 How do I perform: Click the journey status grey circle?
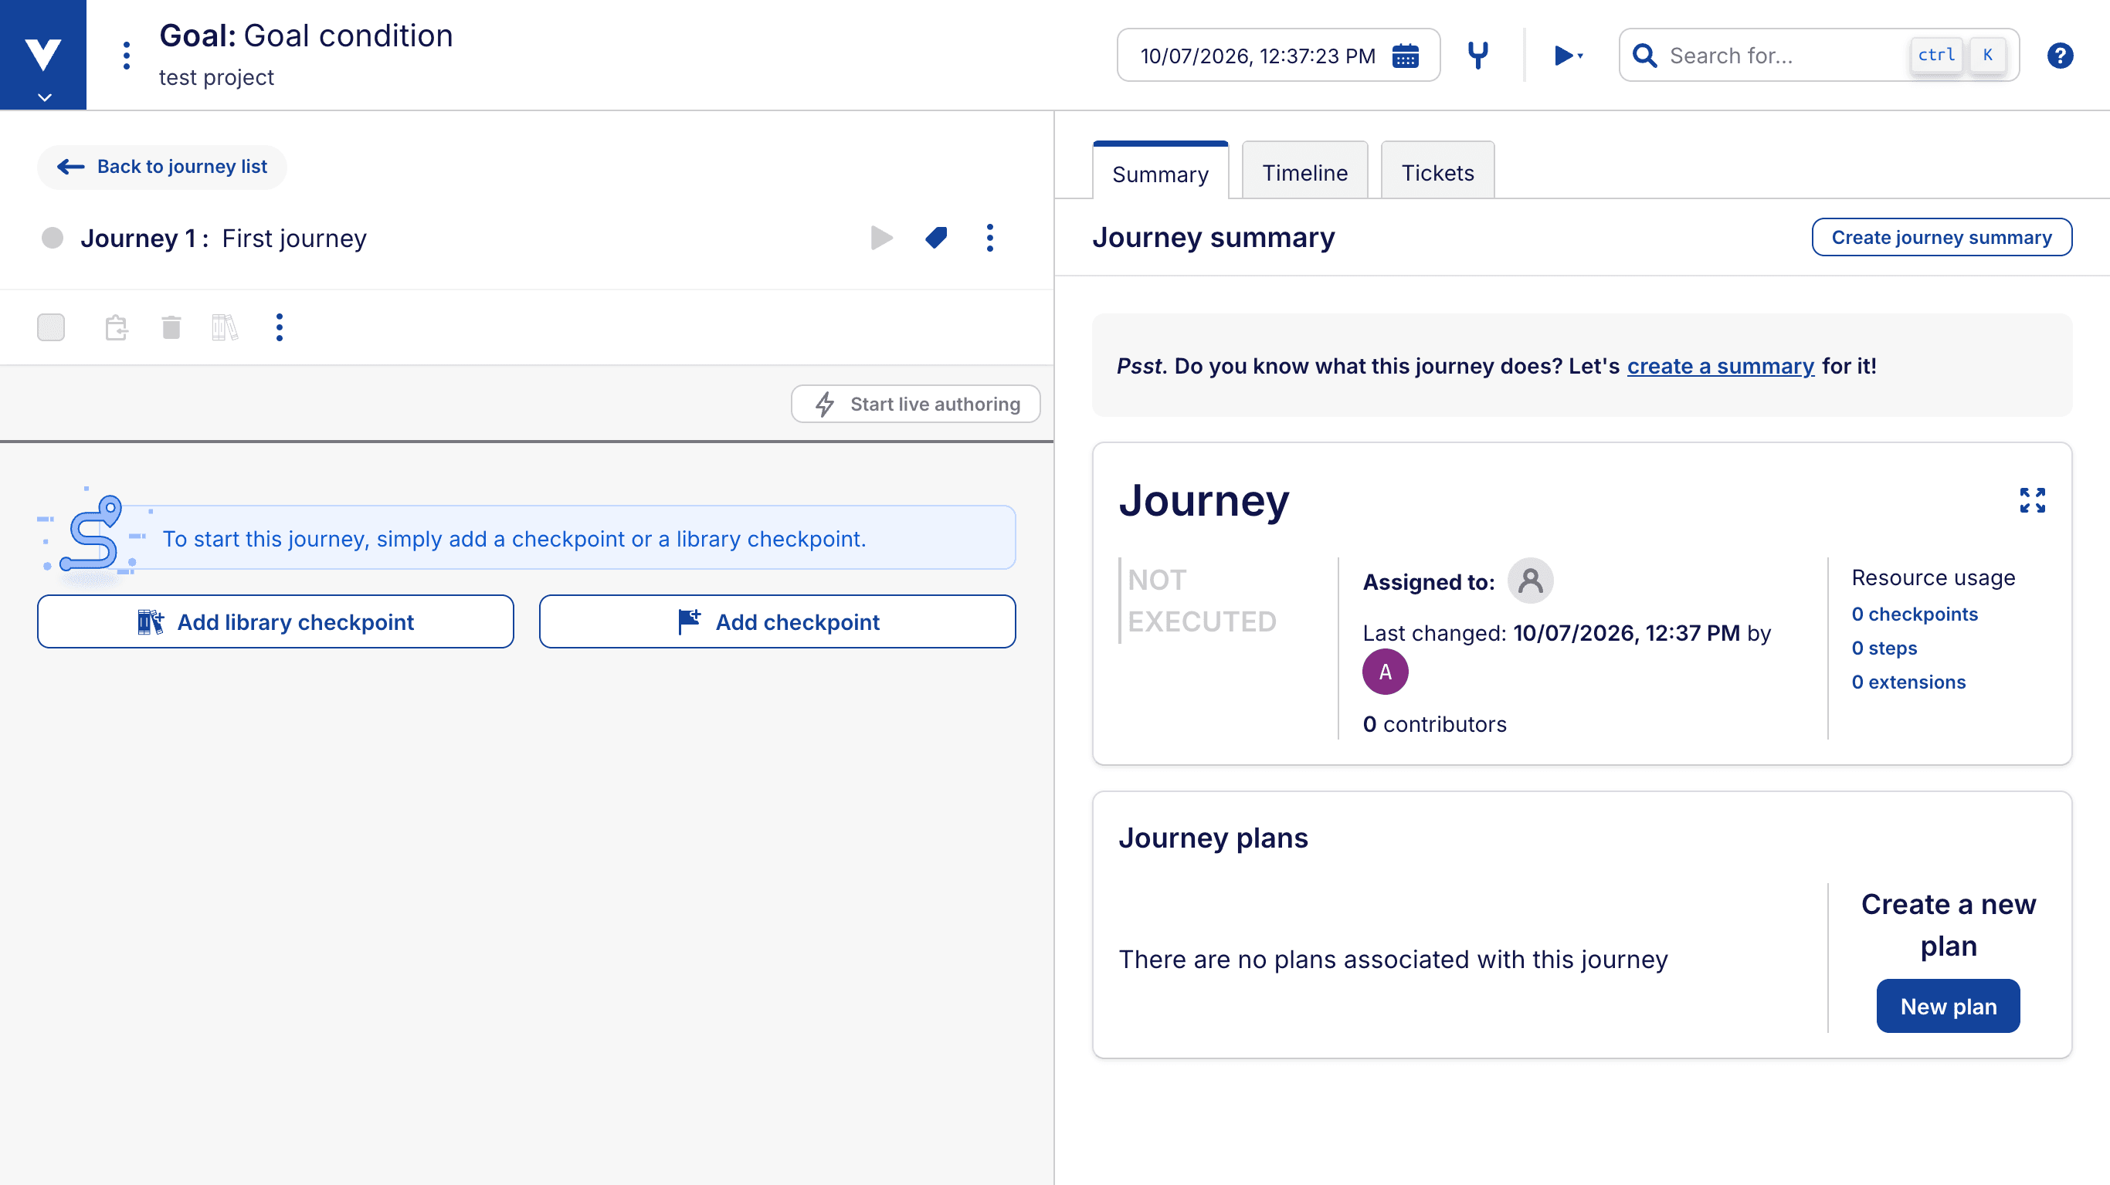(x=53, y=239)
